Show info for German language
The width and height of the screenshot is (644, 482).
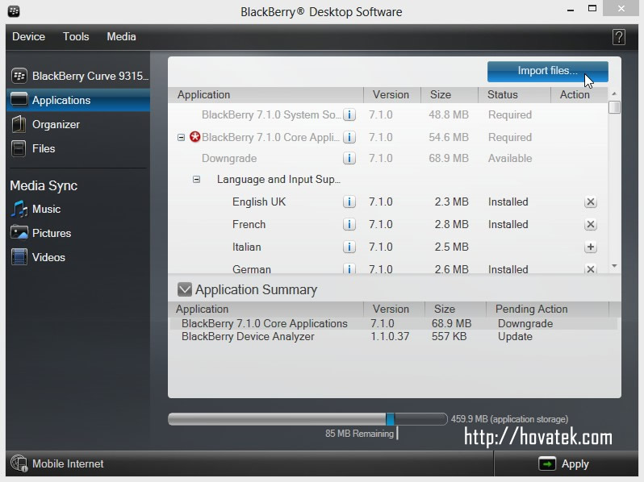pyautogui.click(x=349, y=268)
